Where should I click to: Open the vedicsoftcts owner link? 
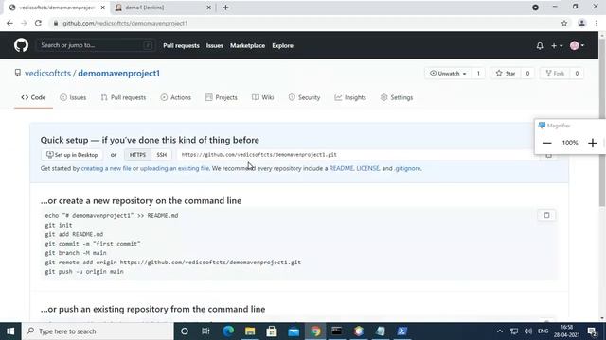[48, 74]
